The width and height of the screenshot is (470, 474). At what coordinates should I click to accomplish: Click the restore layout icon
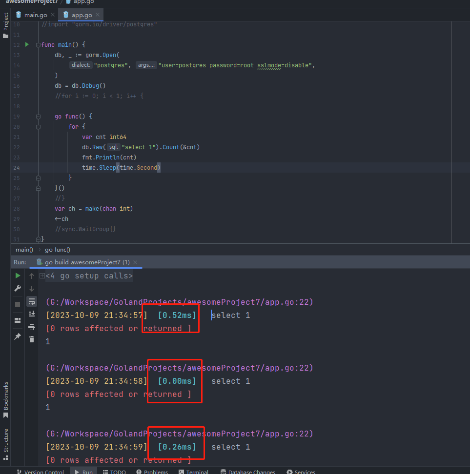point(18,320)
